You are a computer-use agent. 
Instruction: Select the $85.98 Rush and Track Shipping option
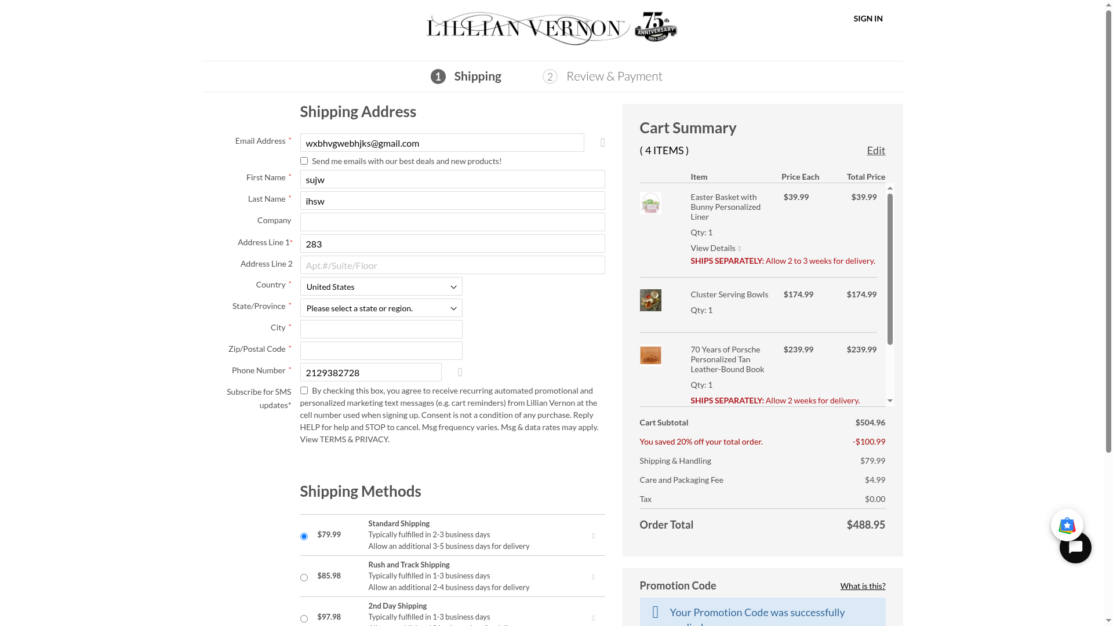[x=304, y=578]
